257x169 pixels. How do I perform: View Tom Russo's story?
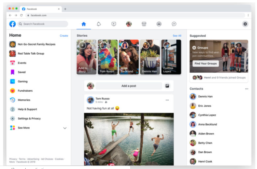coord(108,57)
